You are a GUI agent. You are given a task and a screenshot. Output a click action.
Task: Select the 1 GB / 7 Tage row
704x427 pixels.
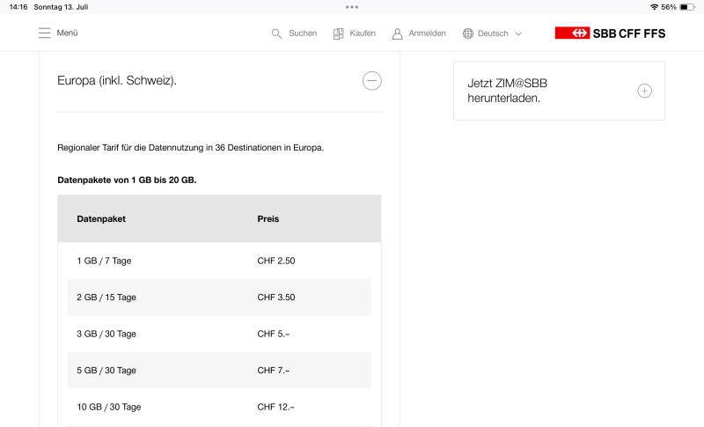[x=104, y=261]
